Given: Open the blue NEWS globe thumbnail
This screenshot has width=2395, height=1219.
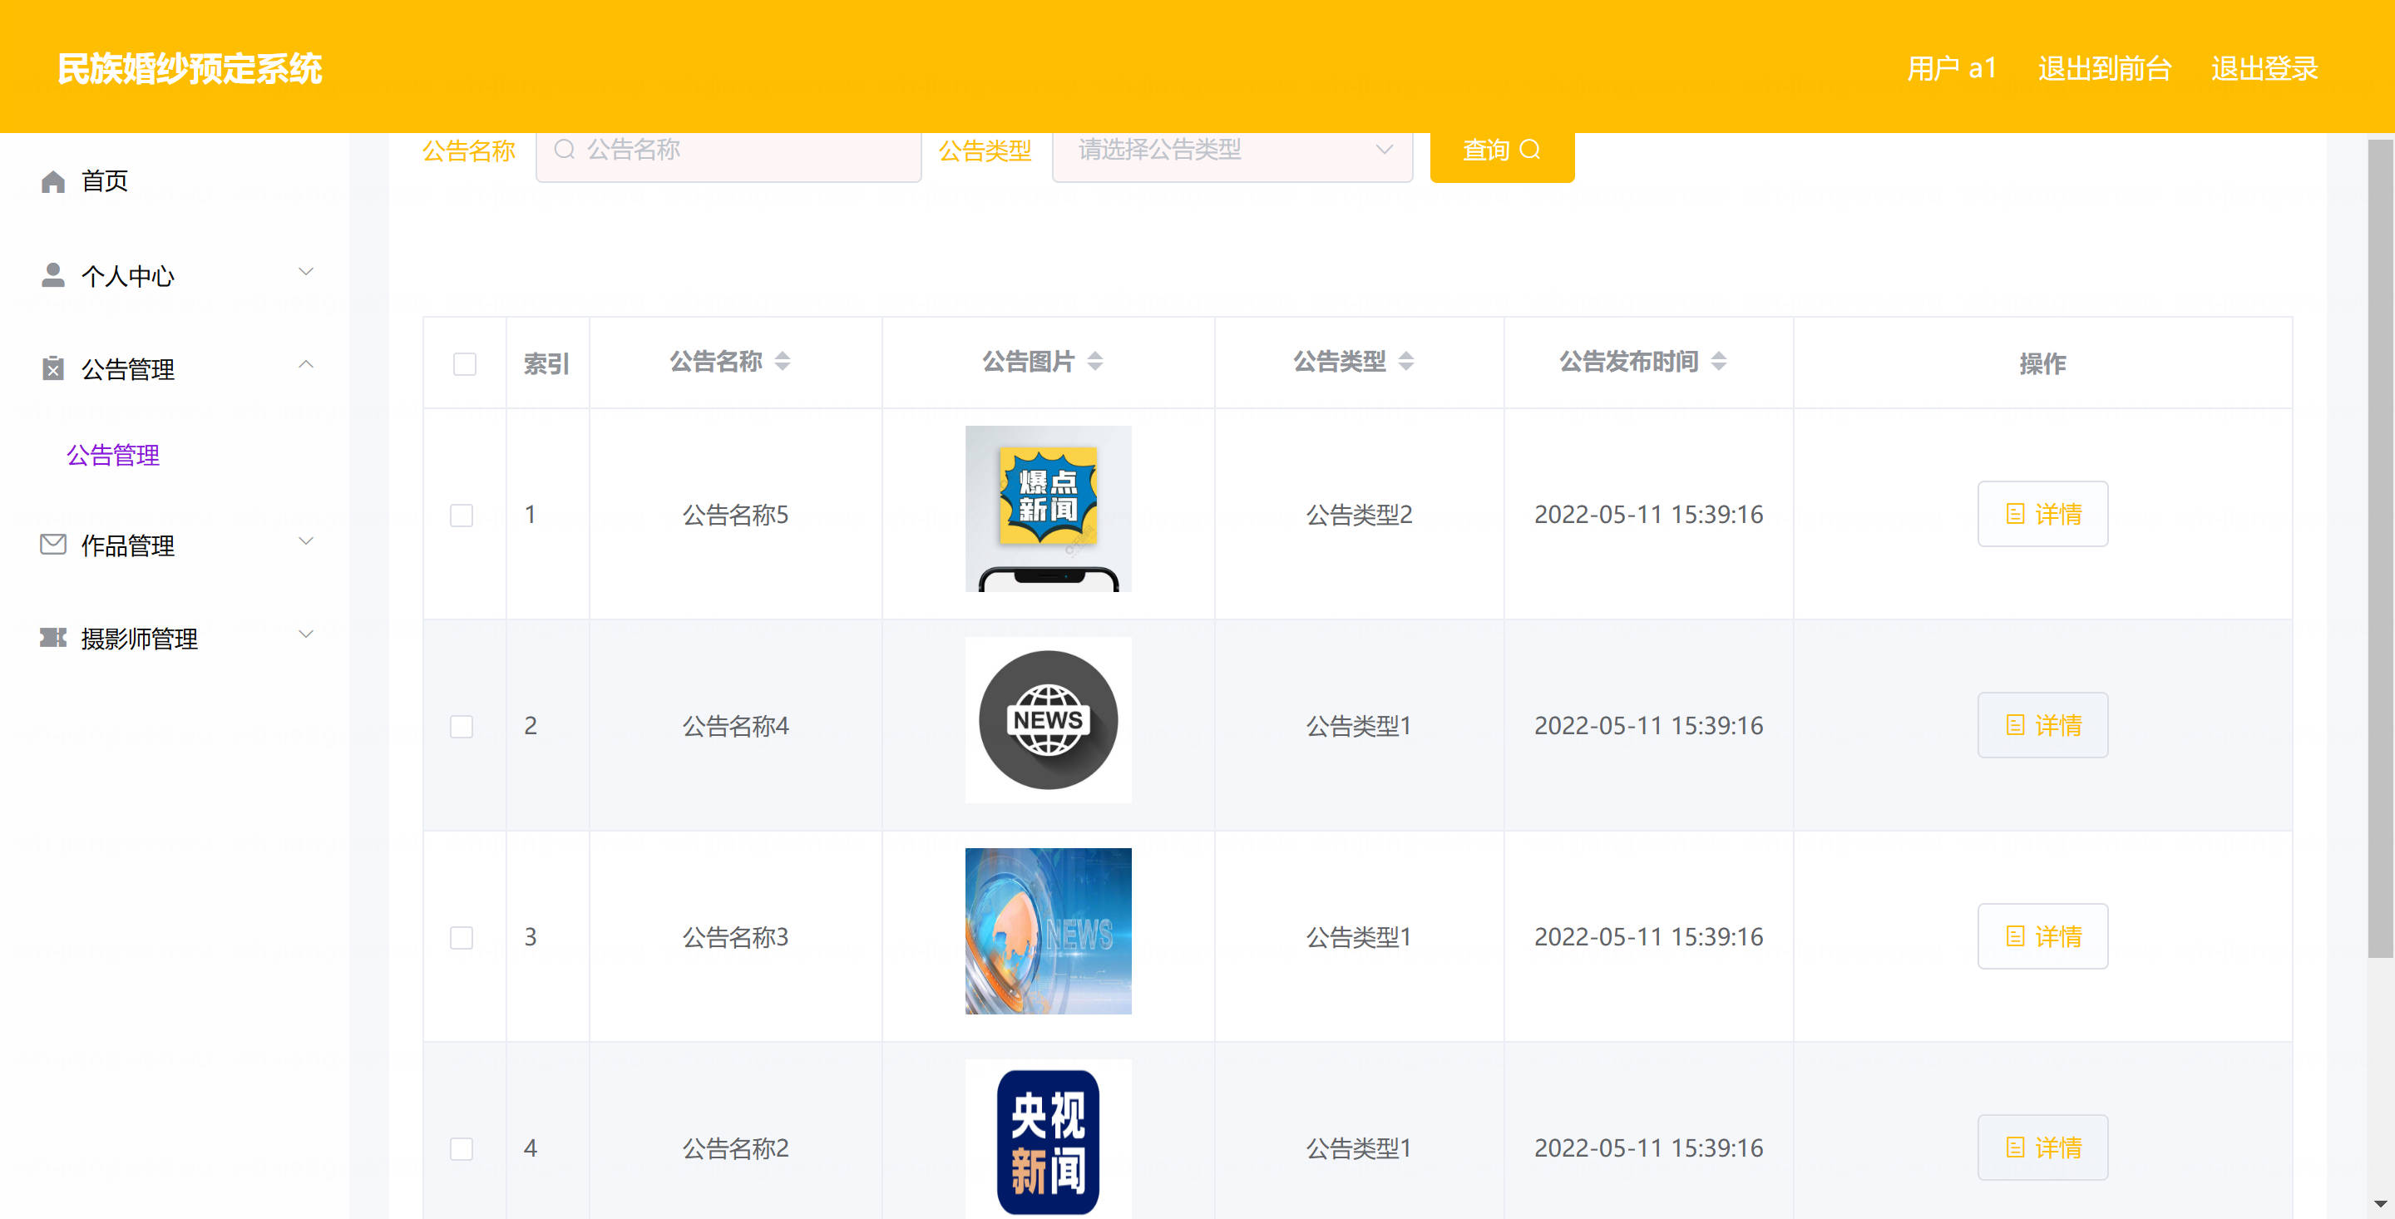Looking at the screenshot, I should pos(1048,930).
